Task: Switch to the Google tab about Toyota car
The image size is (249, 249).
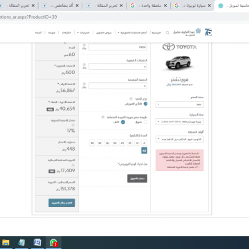Action: click(x=192, y=6)
